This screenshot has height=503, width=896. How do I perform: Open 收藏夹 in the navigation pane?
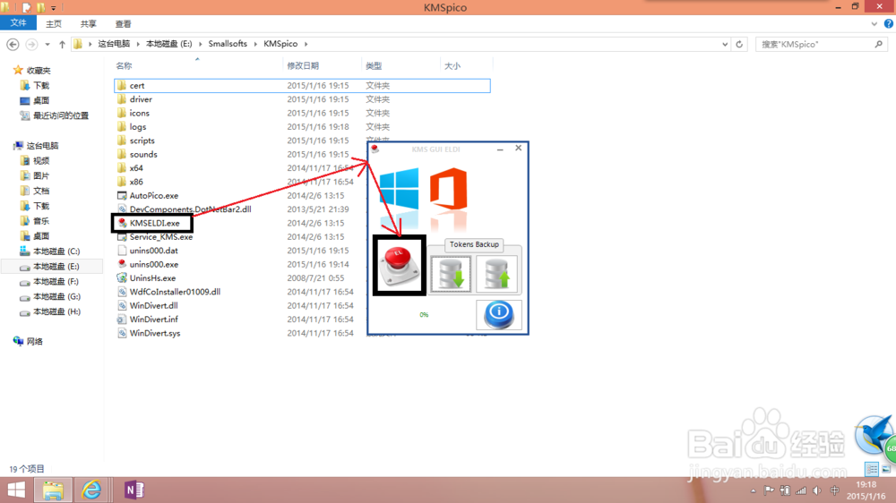click(x=39, y=70)
